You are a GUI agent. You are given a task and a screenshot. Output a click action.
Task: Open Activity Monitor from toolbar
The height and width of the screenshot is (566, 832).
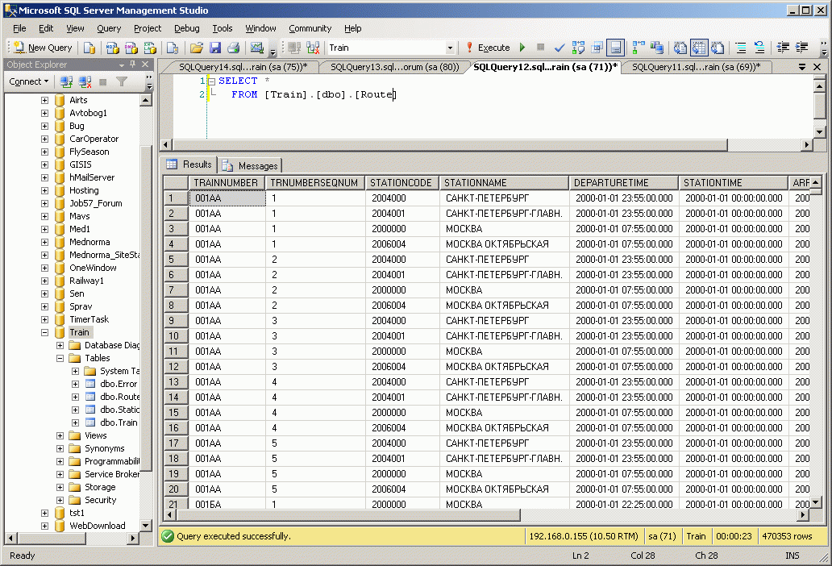point(257,48)
